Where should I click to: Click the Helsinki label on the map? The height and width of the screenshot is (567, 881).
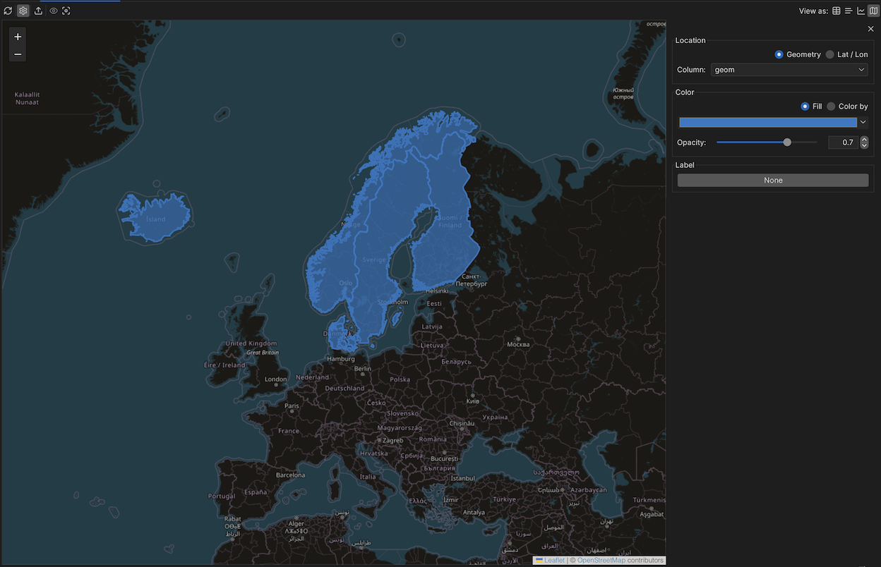coord(437,291)
